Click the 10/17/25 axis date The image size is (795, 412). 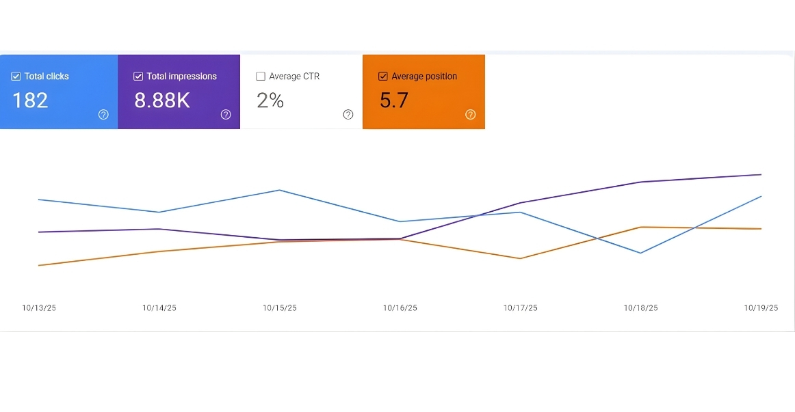(521, 308)
